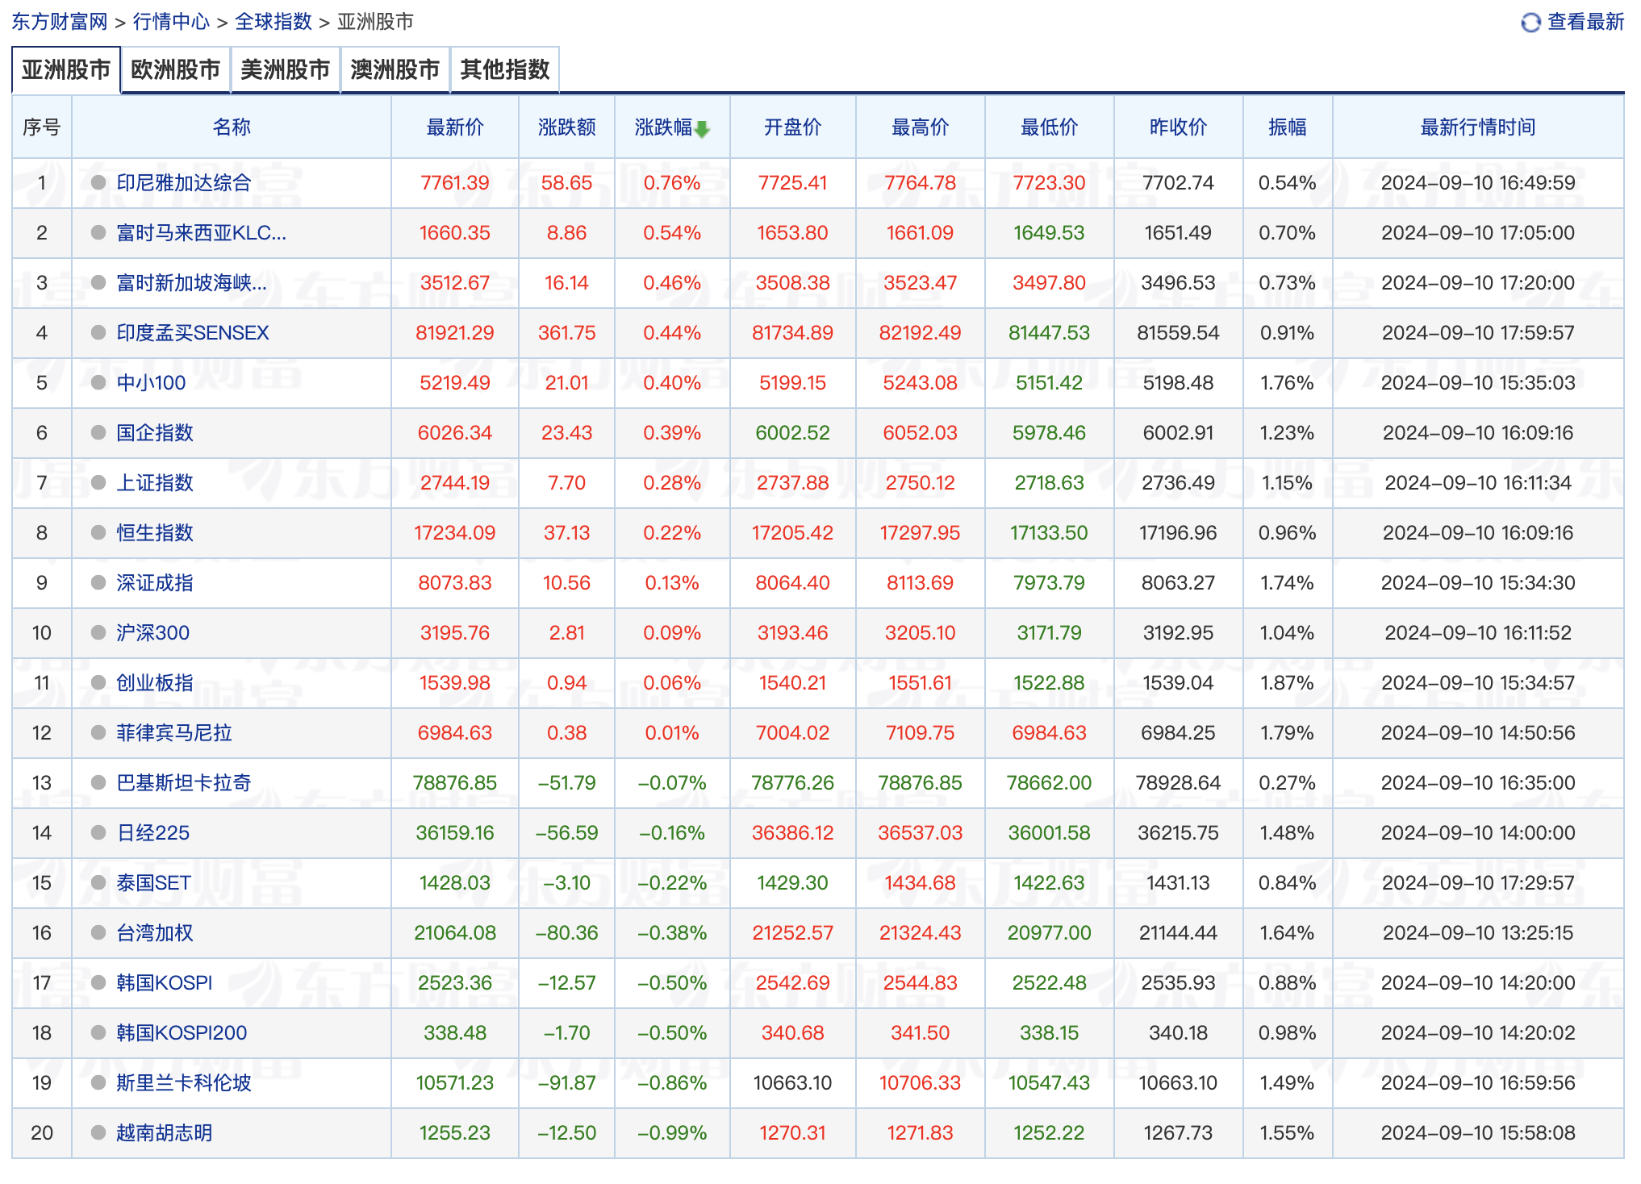Switch to the 欧洲股市 tab
This screenshot has width=1641, height=1184.
176,70
